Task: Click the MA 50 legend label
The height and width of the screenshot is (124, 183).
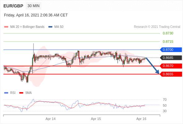Action: [59, 27]
